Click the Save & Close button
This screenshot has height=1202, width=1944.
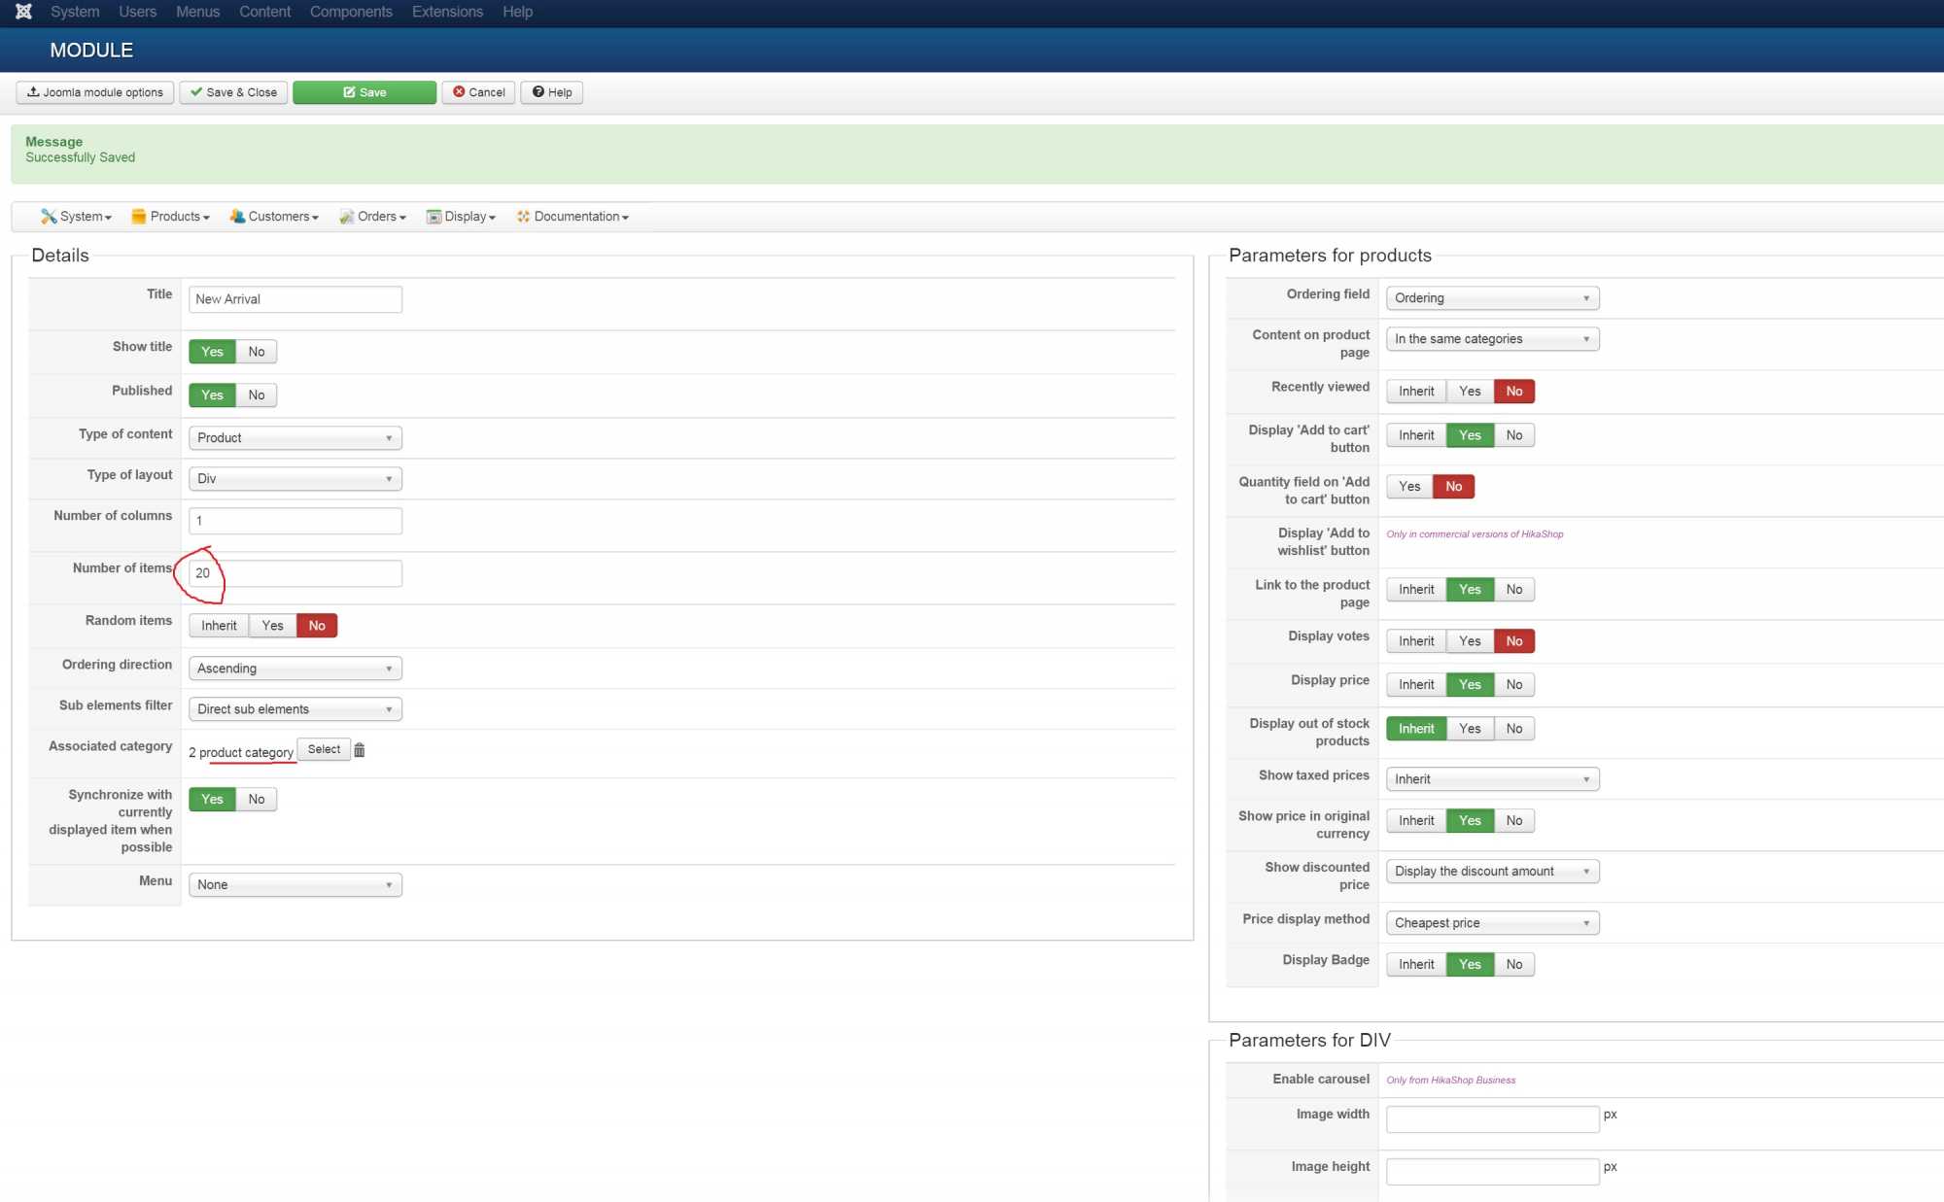pos(233,92)
